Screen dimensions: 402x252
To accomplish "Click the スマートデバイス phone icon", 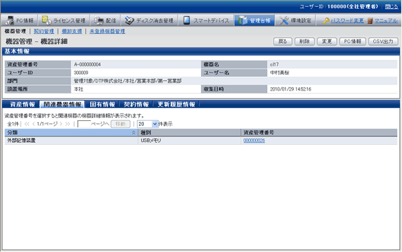I will pyautogui.click(x=187, y=20).
